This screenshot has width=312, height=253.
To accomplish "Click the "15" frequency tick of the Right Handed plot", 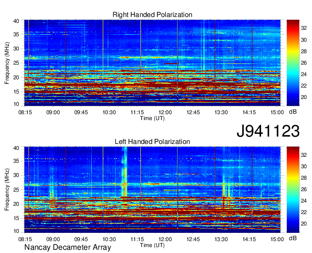I will [x=16, y=92].
